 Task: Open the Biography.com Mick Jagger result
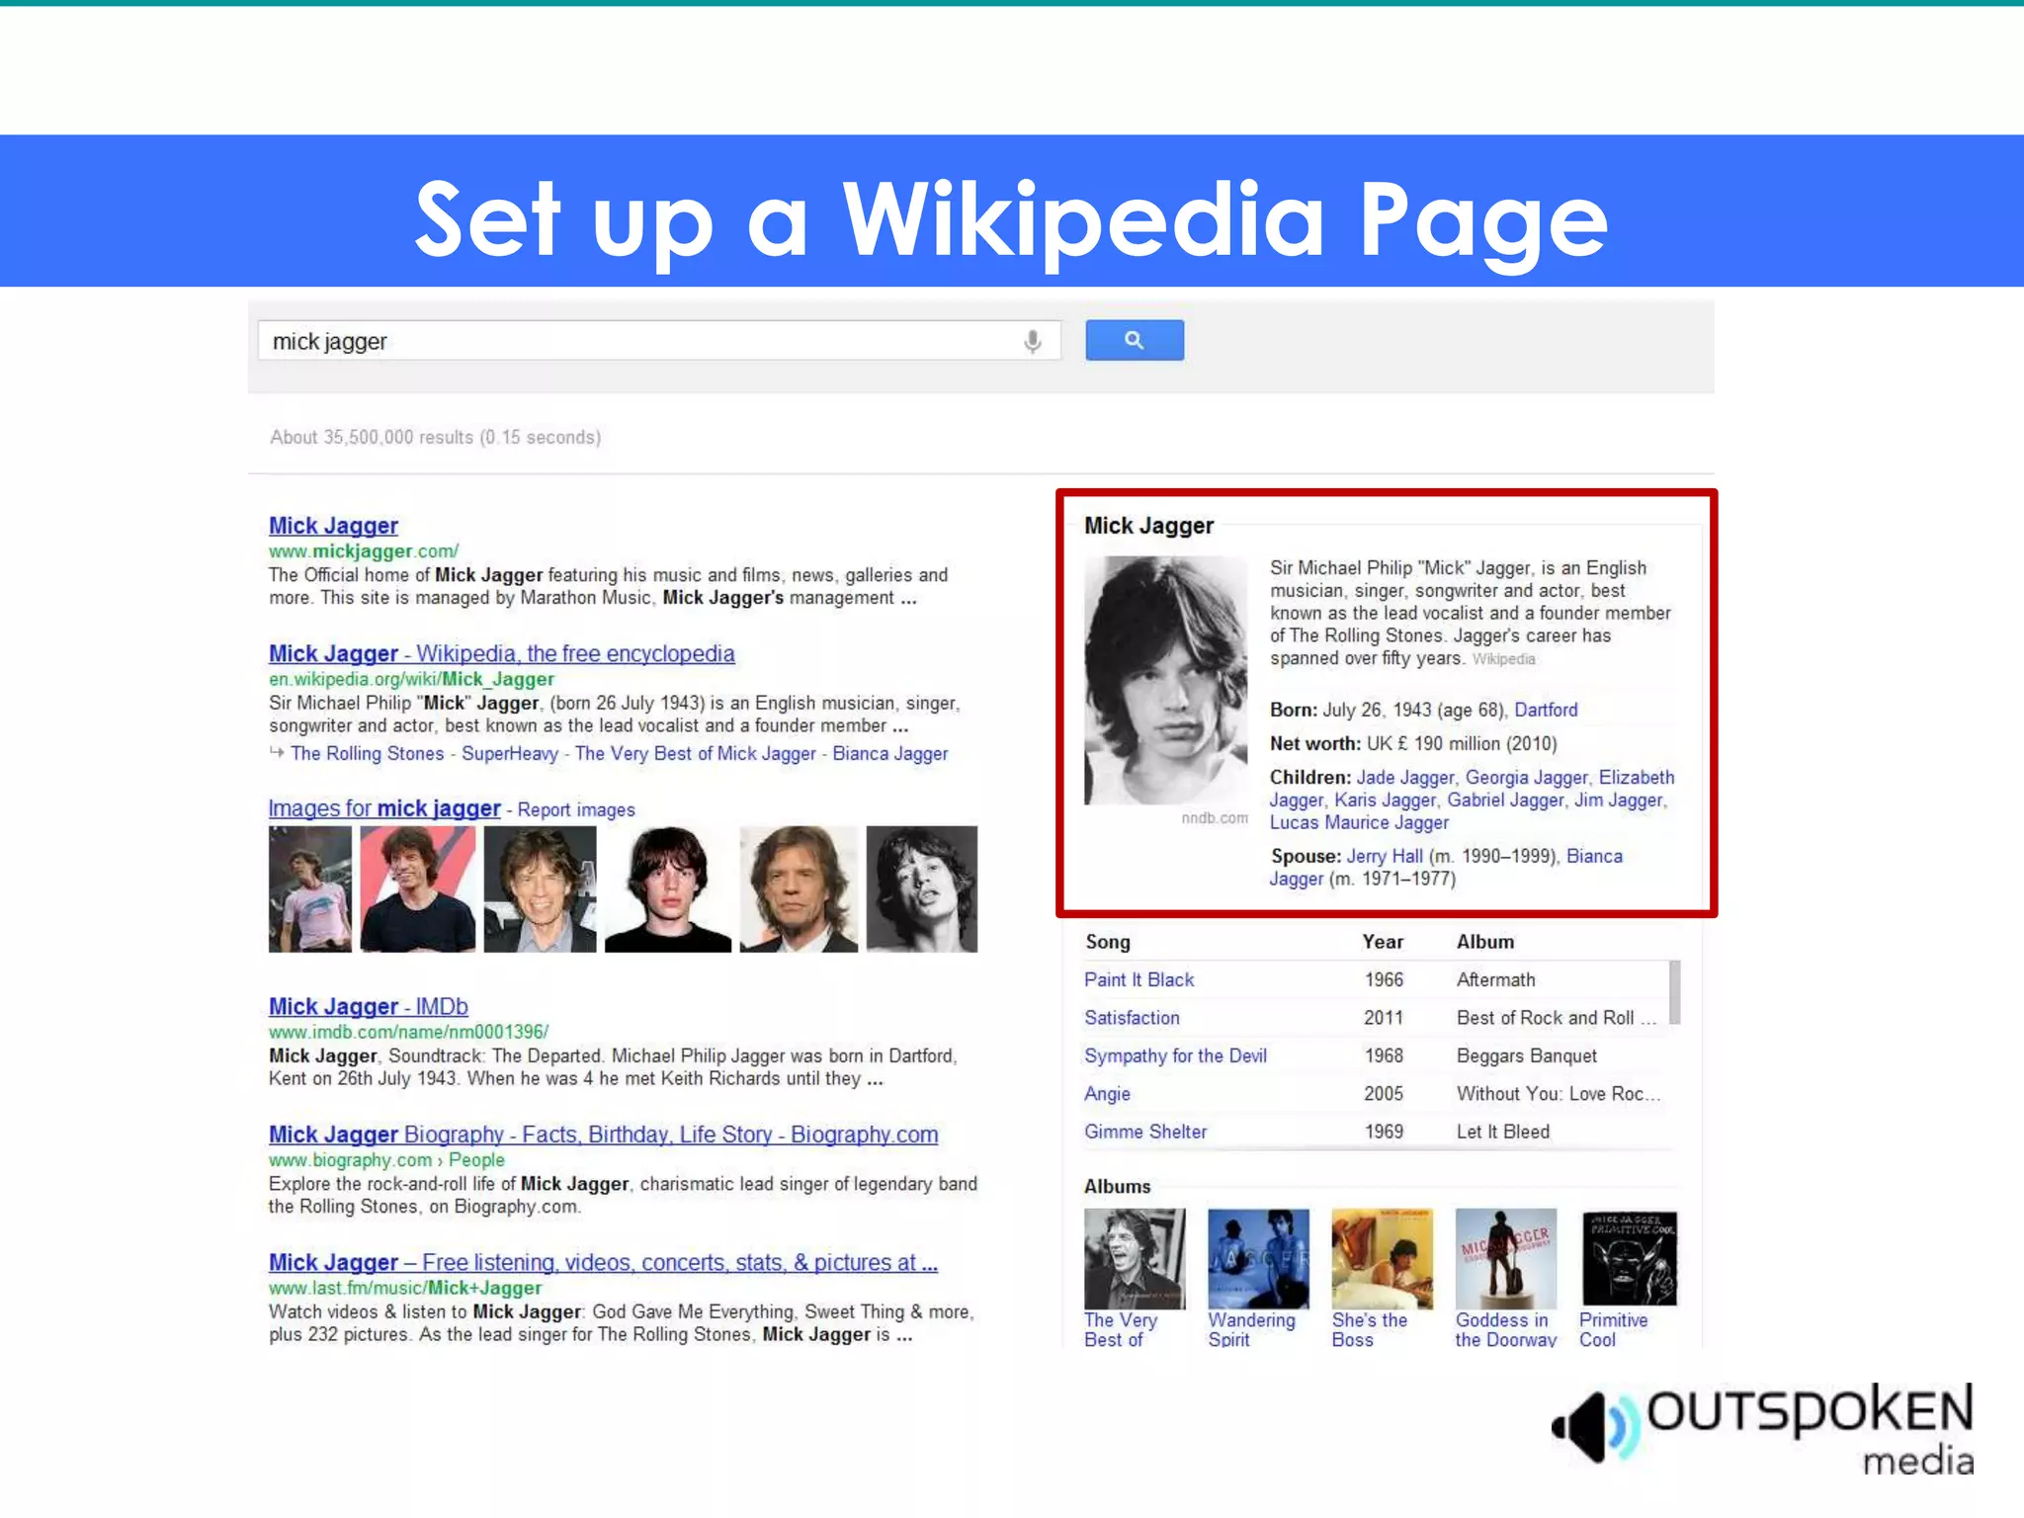604,1135
